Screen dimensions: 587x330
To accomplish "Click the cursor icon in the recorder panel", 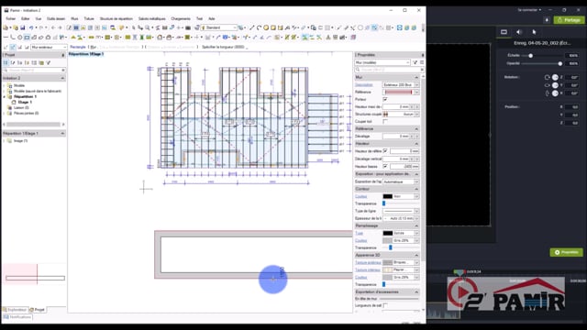I will (x=534, y=32).
